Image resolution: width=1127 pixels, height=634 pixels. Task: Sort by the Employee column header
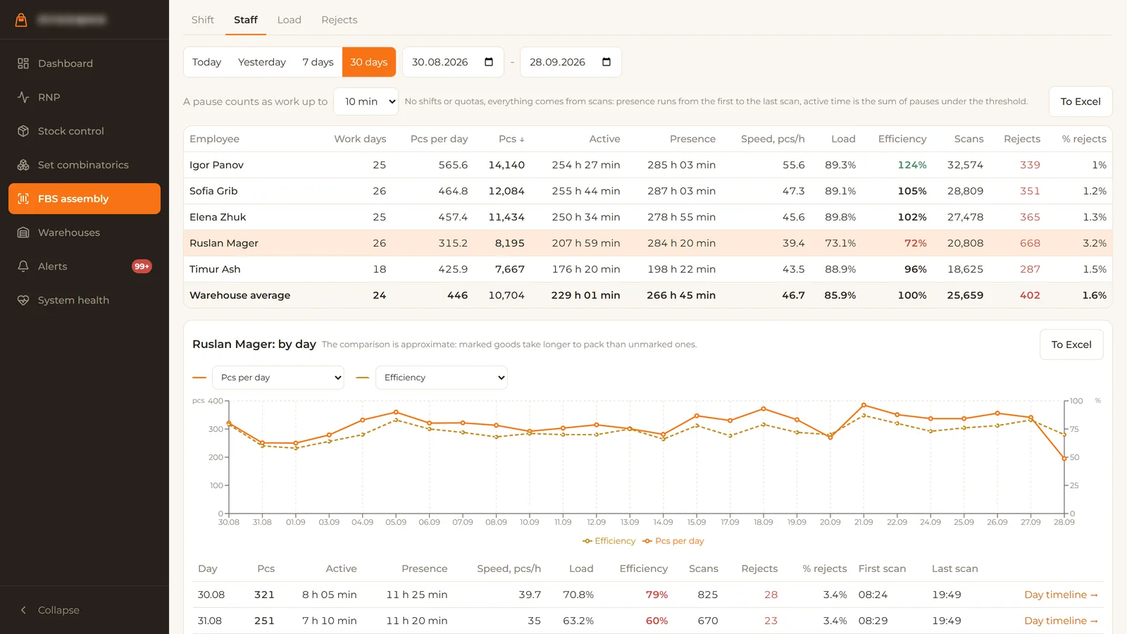(x=214, y=139)
